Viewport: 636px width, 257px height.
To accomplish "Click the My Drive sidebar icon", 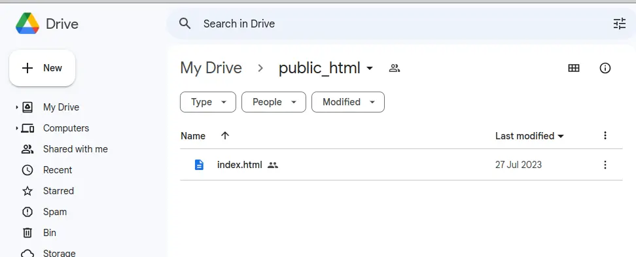I will [x=27, y=107].
